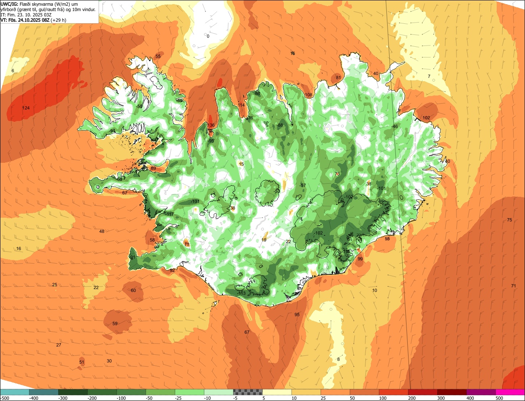525x401 pixels.
Task: Click the map value '8'
Action: coord(338,359)
